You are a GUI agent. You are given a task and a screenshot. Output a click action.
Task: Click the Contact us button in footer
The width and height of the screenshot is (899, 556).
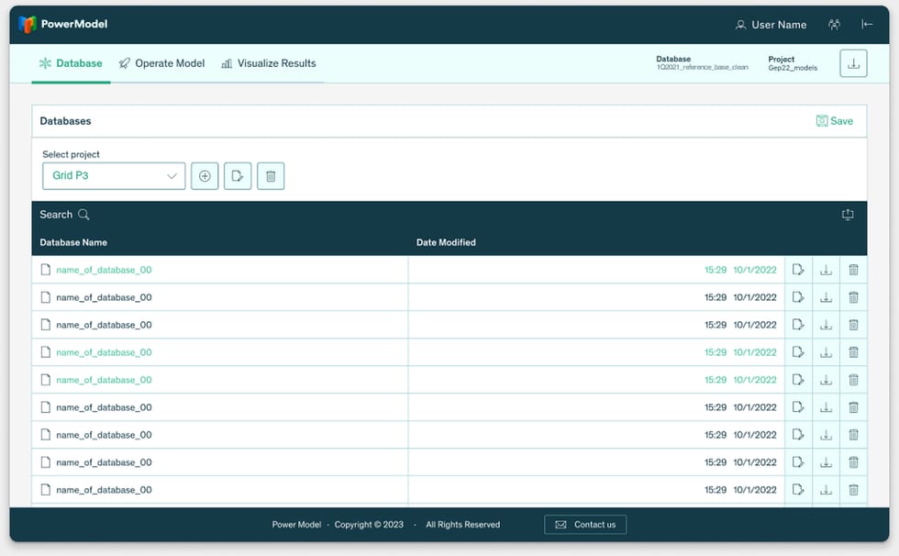(585, 525)
